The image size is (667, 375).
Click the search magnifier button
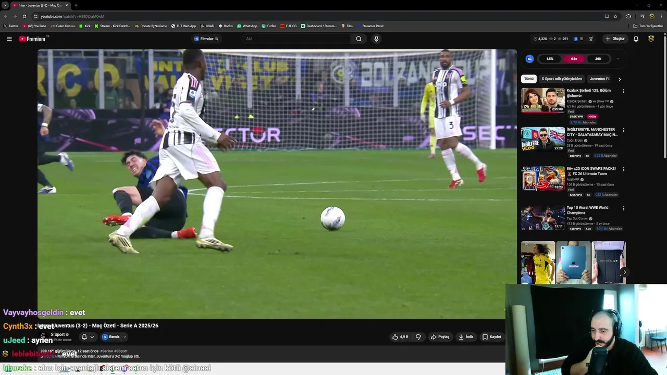tap(359, 39)
